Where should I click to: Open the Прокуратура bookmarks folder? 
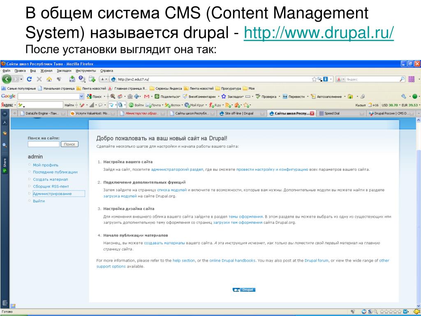(x=228, y=88)
